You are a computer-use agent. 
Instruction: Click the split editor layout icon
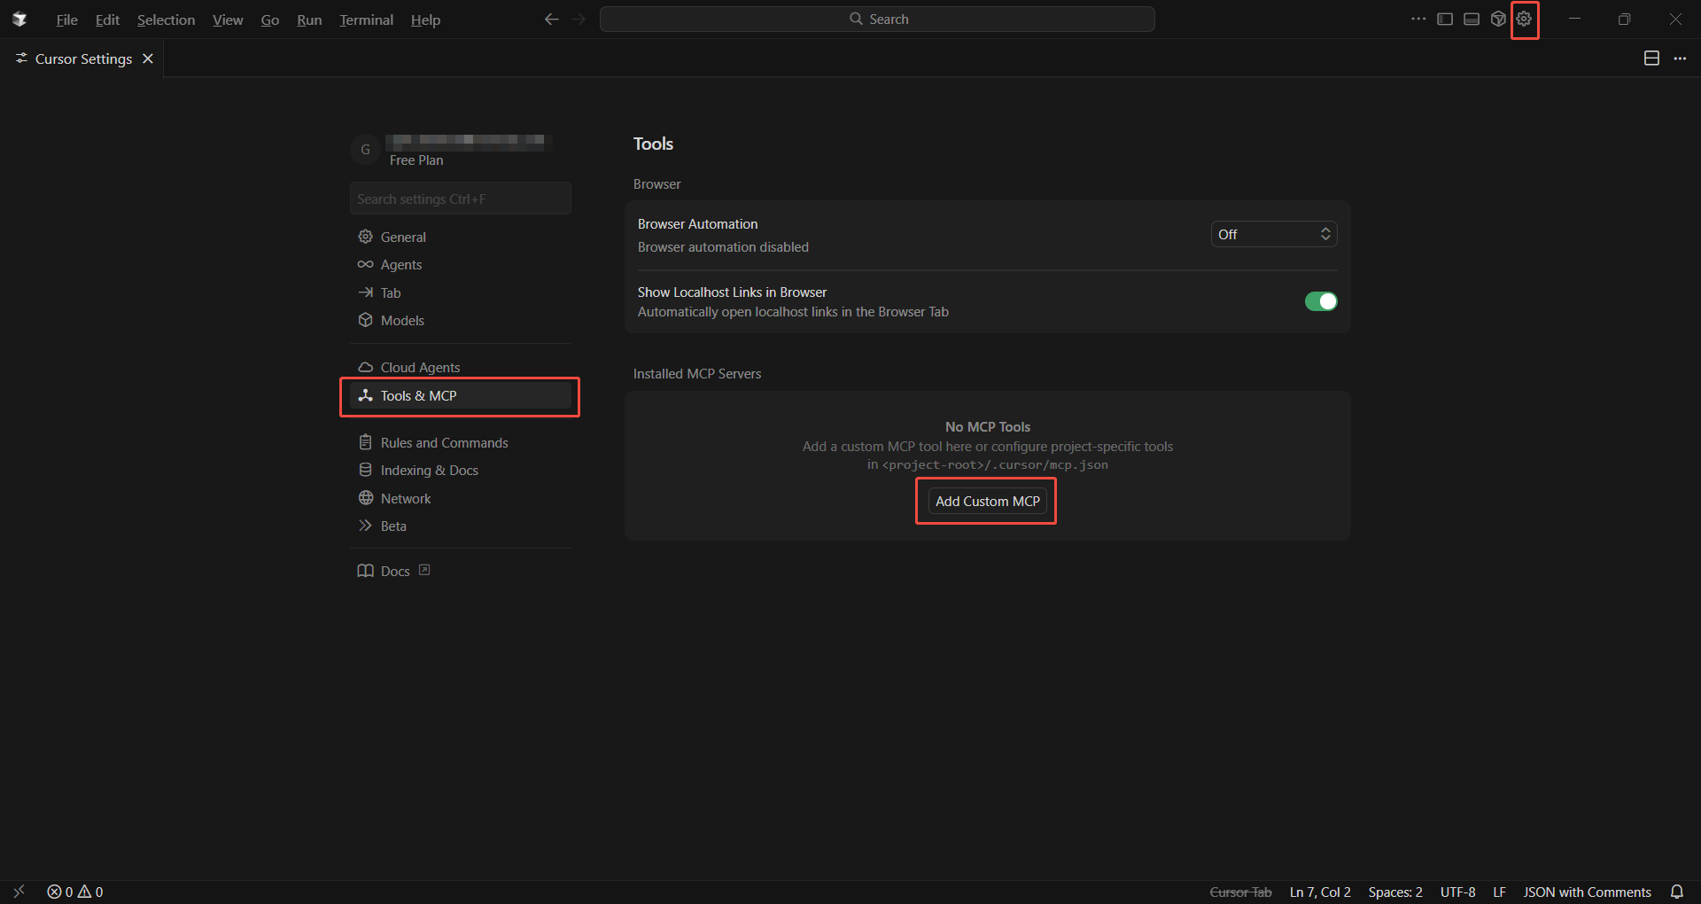point(1651,58)
